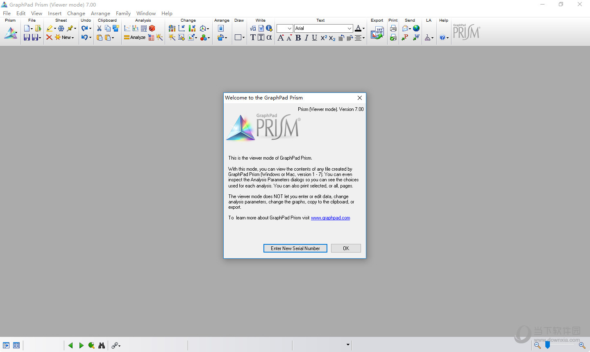Expand the font color A dropdown arrow
Image resolution: width=590 pixels, height=352 pixels.
coord(363,29)
